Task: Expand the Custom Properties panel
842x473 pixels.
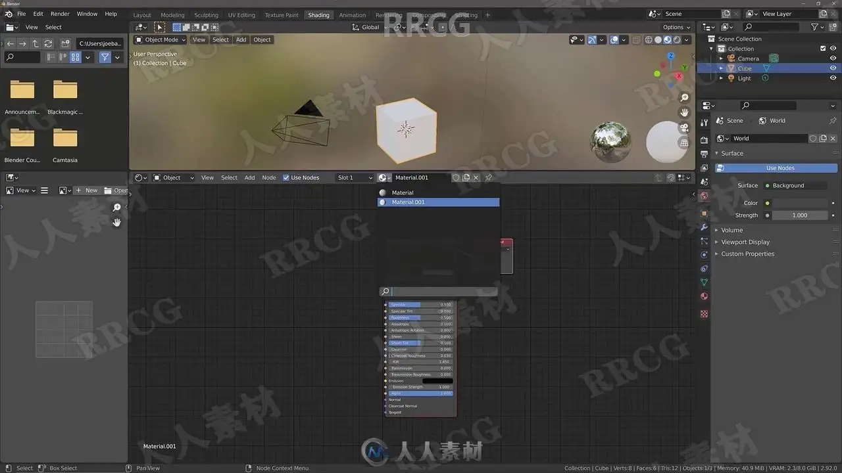Action: [747, 254]
